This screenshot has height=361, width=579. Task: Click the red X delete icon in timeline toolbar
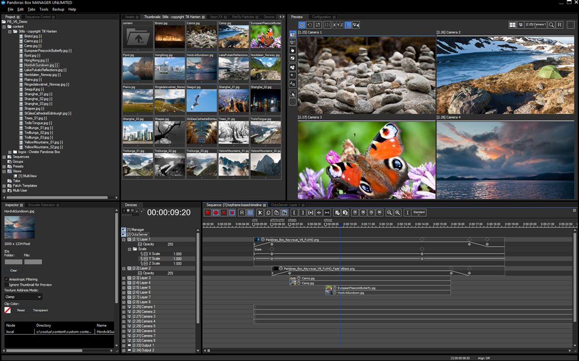point(224,212)
